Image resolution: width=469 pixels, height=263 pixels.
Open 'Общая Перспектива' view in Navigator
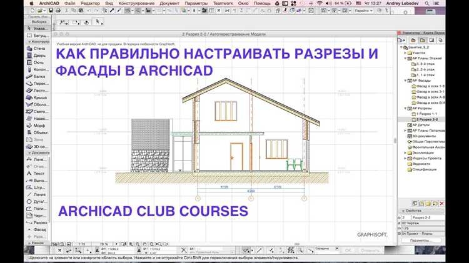426,142
